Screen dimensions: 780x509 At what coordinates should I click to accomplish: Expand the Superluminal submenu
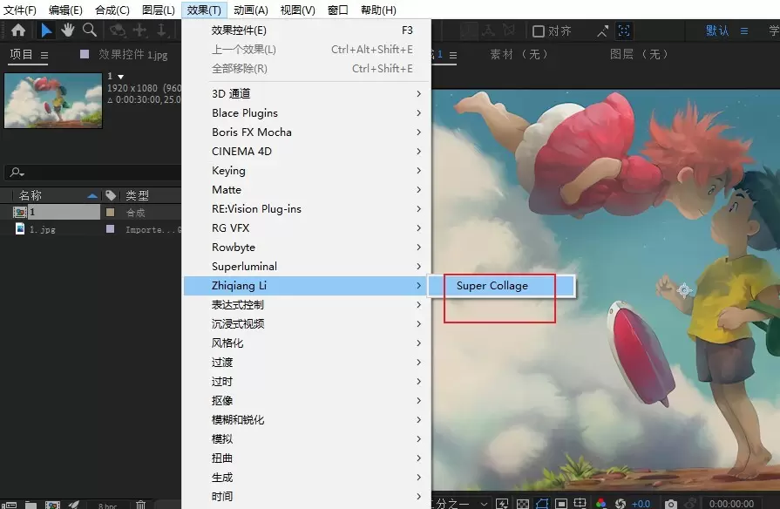point(306,266)
